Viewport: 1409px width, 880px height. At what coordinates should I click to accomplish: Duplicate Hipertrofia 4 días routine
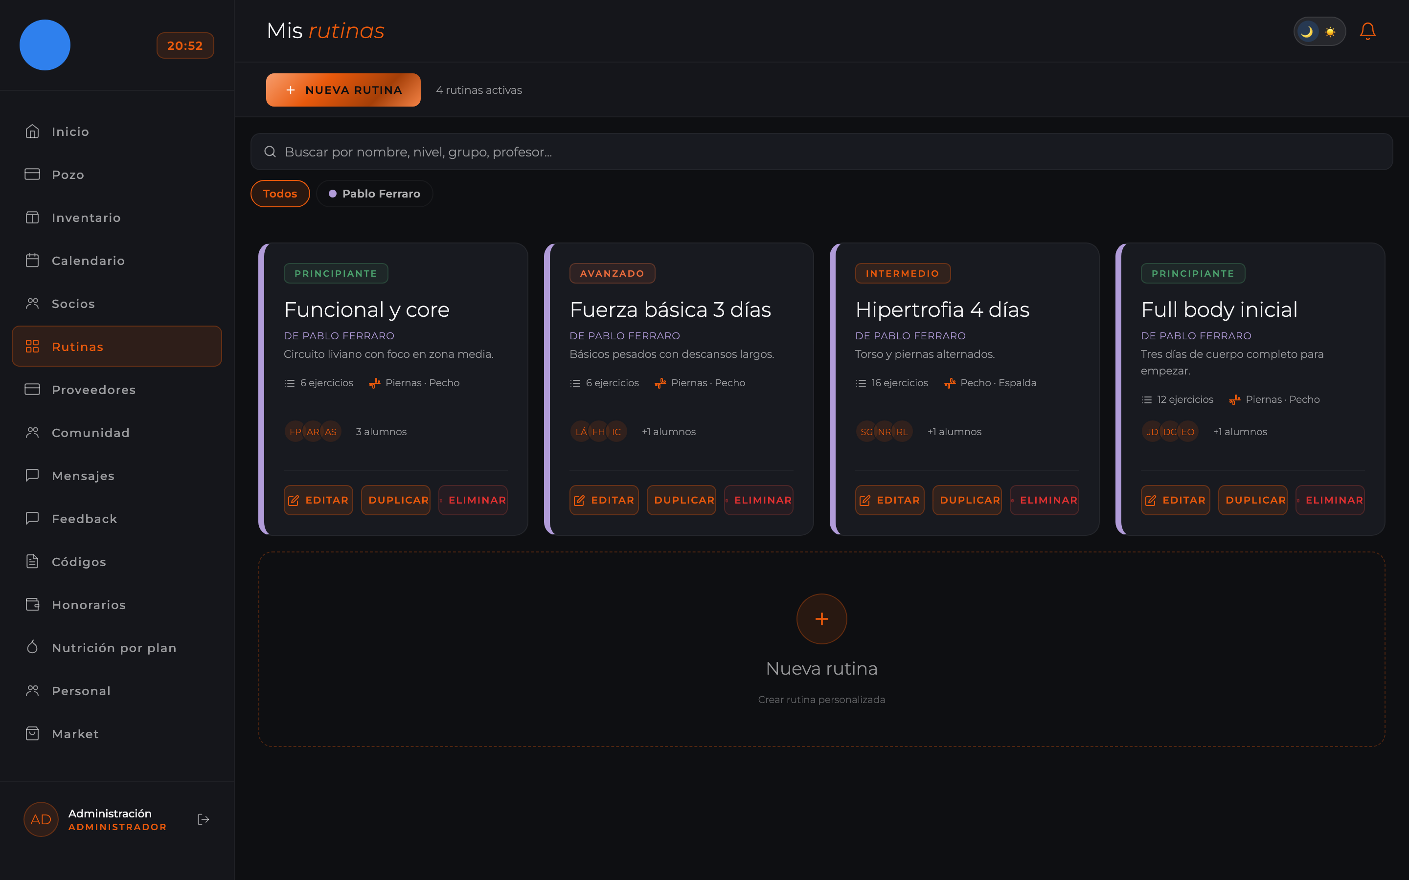[967, 500]
